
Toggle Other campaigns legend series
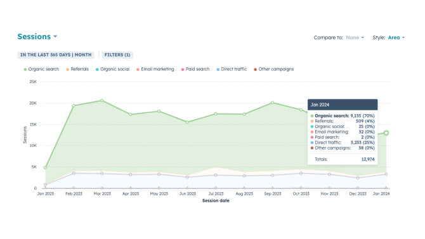point(273,69)
